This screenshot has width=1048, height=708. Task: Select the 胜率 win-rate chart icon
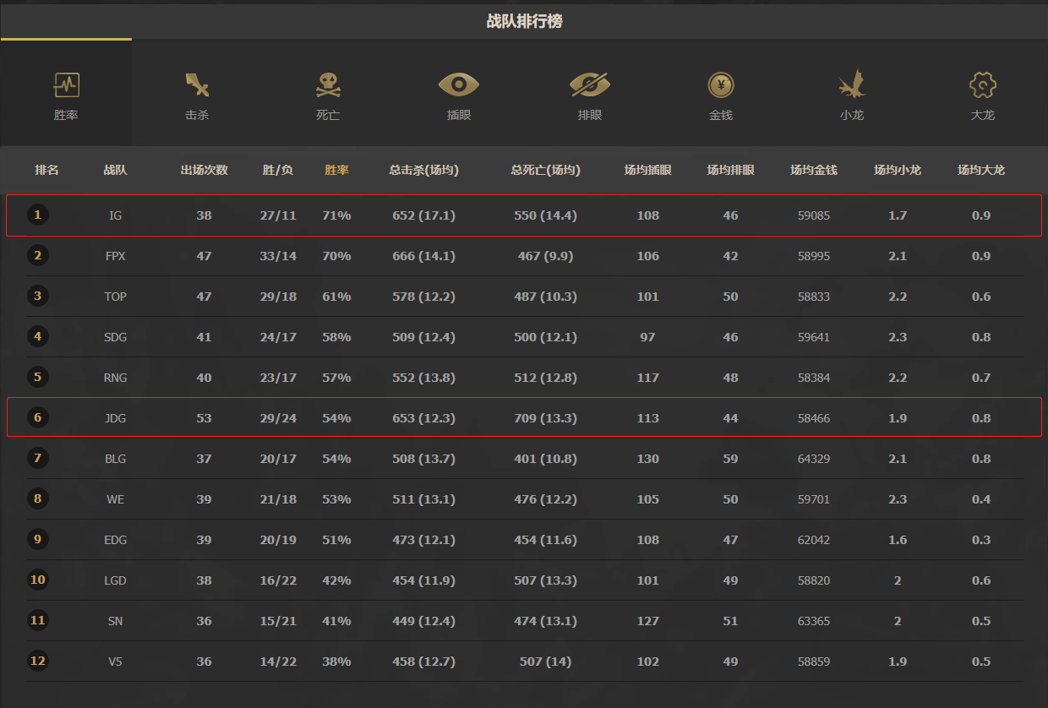click(66, 84)
